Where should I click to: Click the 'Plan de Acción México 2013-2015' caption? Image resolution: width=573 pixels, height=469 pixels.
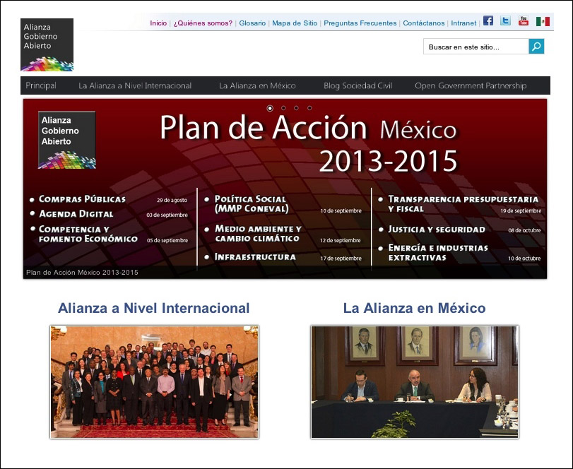click(82, 273)
